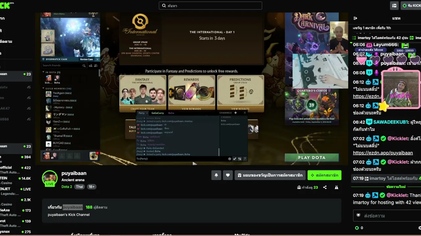This screenshot has width=421, height=236.
Task: Open the Rewards card in Dota
Action: [191, 94]
